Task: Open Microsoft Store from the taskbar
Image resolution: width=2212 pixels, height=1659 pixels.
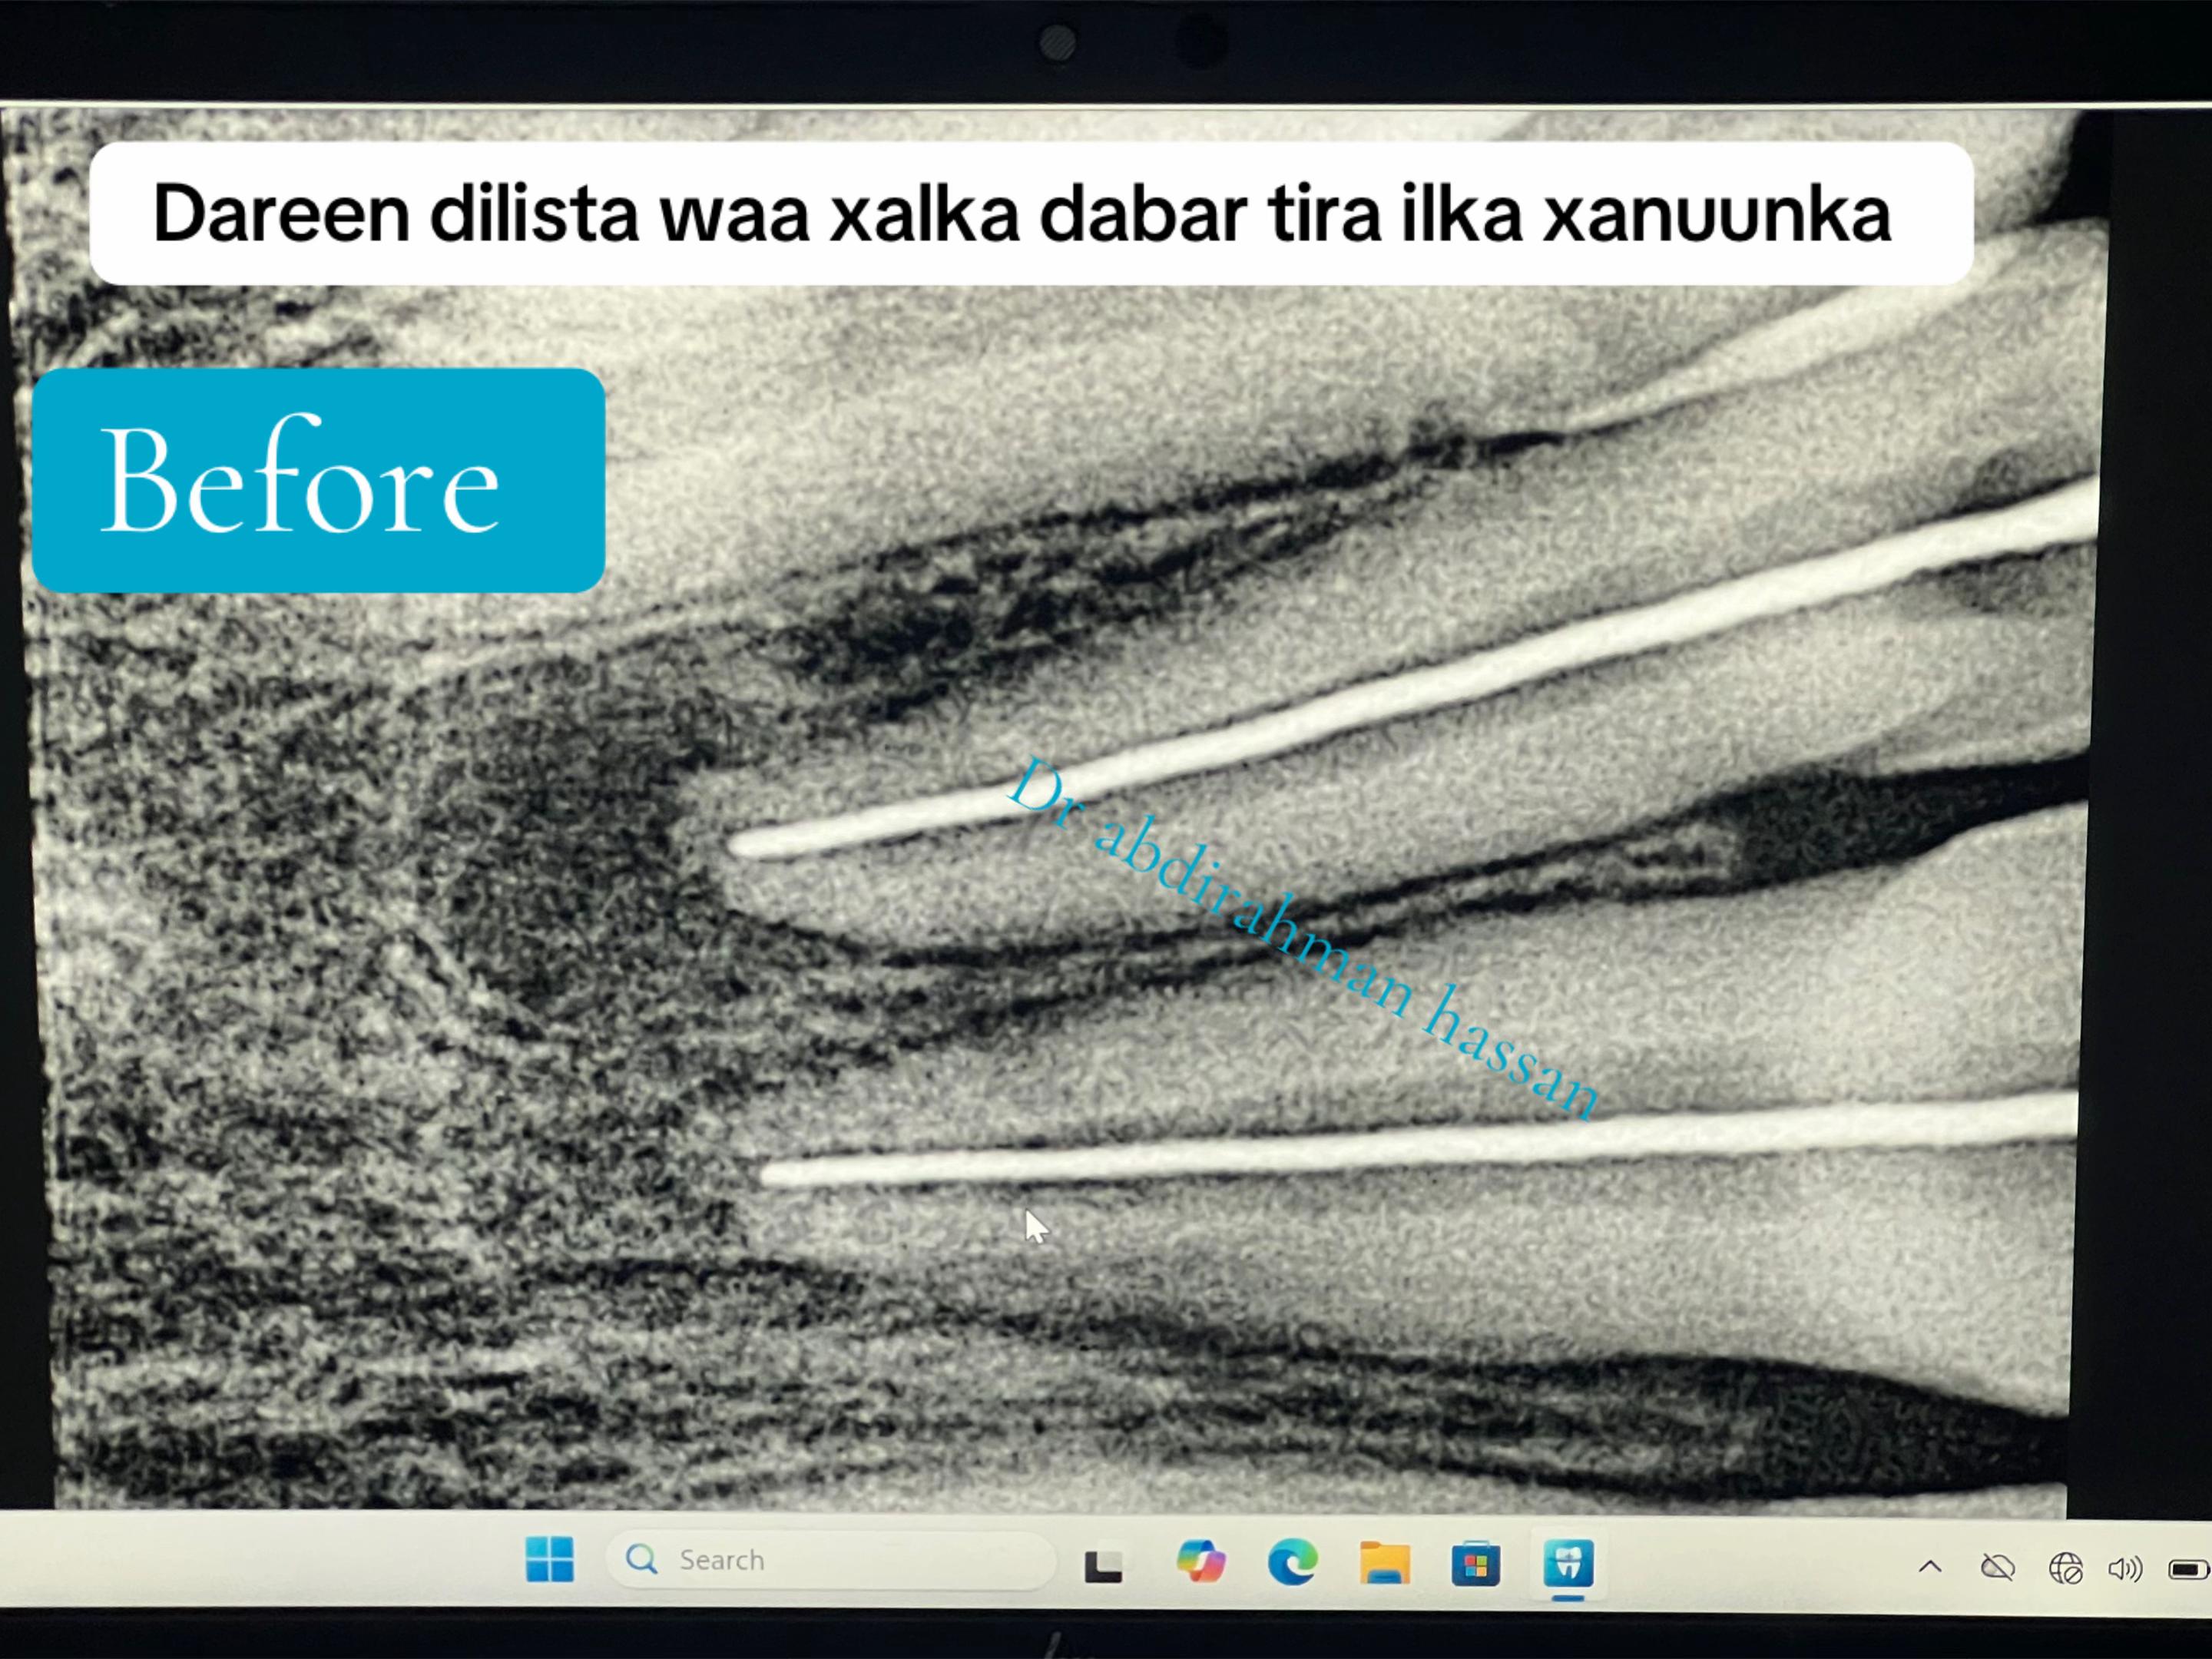Action: coord(1476,1564)
